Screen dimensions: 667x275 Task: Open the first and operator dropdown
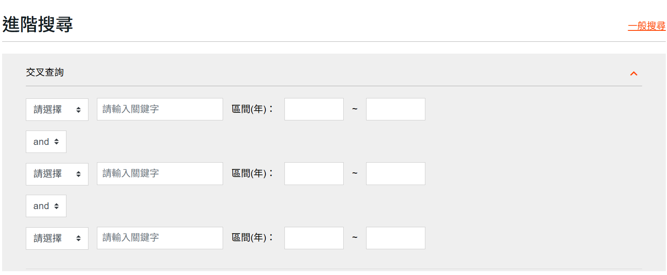pyautogui.click(x=46, y=142)
